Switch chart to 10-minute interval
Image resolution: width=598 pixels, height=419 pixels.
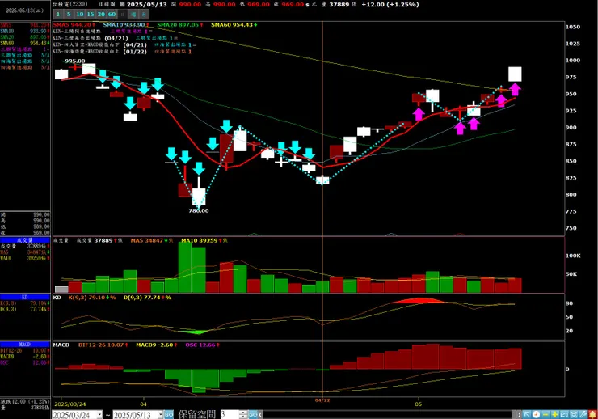click(79, 15)
